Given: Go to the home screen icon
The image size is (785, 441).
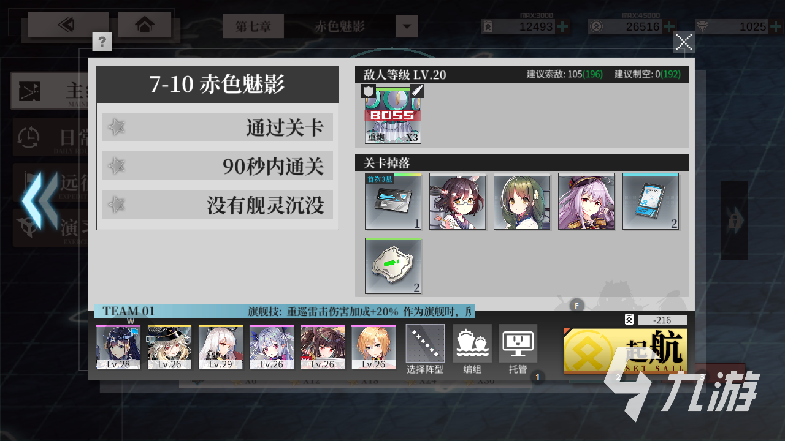Looking at the screenshot, I should tap(145, 25).
